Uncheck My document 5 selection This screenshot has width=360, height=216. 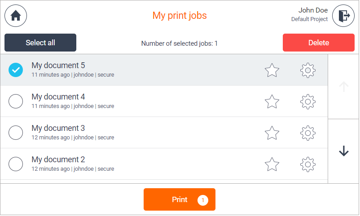click(x=16, y=70)
